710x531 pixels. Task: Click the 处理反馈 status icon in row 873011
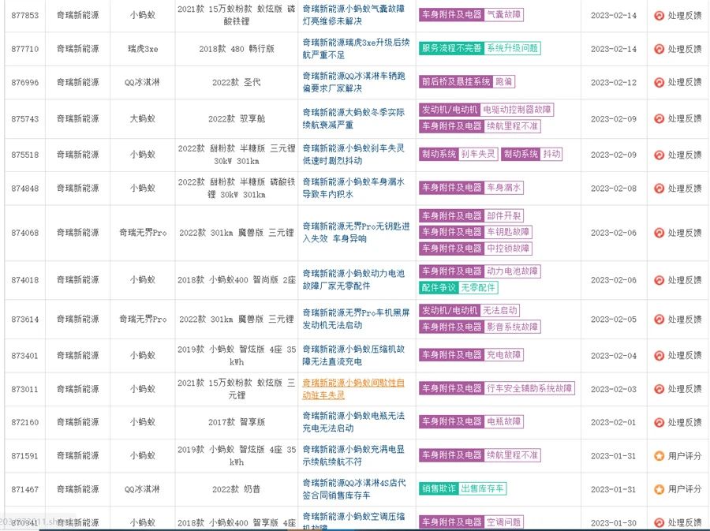(x=659, y=389)
